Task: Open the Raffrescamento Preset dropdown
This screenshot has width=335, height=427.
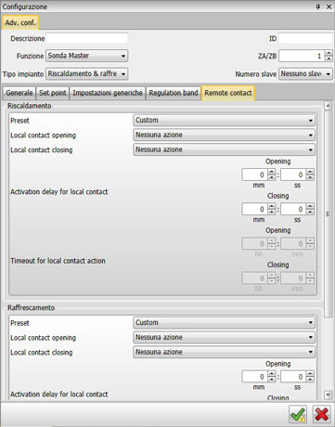Action: pyautogui.click(x=224, y=323)
